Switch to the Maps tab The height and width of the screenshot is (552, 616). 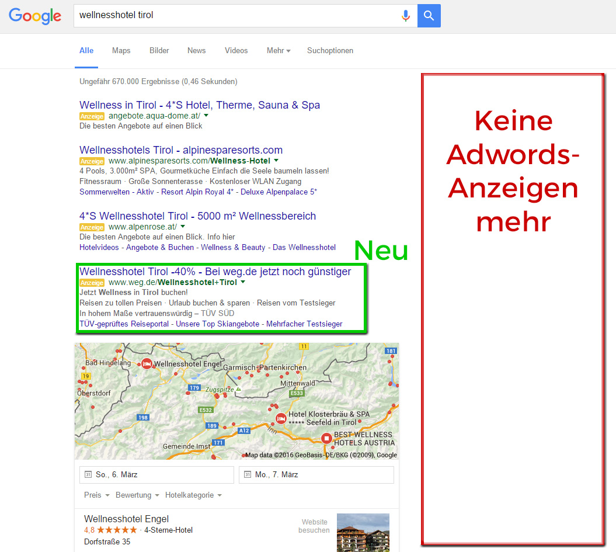coord(121,51)
